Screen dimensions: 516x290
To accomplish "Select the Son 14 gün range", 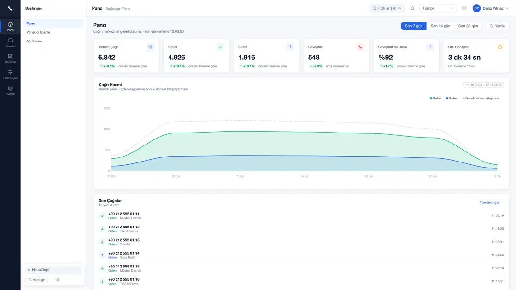I will pos(440,26).
